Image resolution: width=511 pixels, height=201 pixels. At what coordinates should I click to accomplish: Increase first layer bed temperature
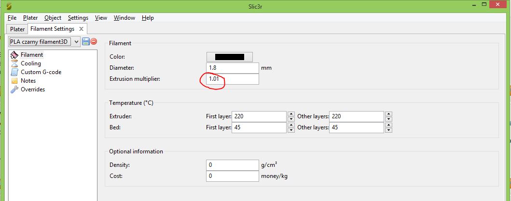[x=291, y=125]
